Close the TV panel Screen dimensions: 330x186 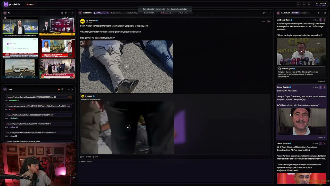[72, 13]
